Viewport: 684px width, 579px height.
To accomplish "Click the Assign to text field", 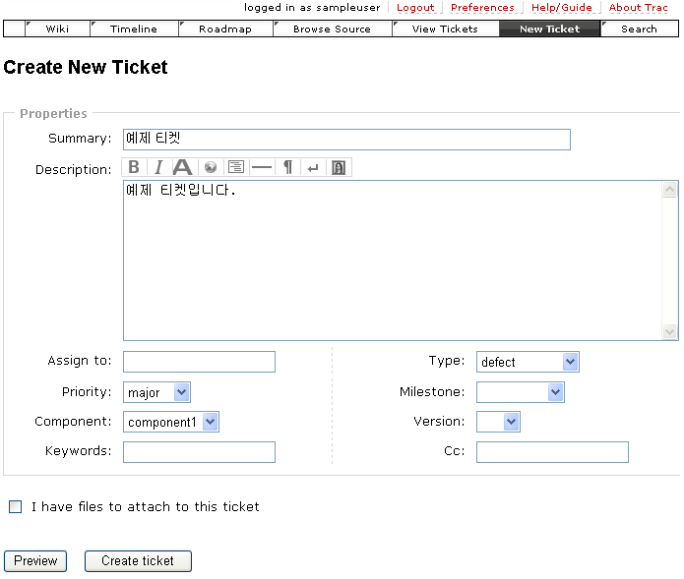I will pyautogui.click(x=199, y=362).
